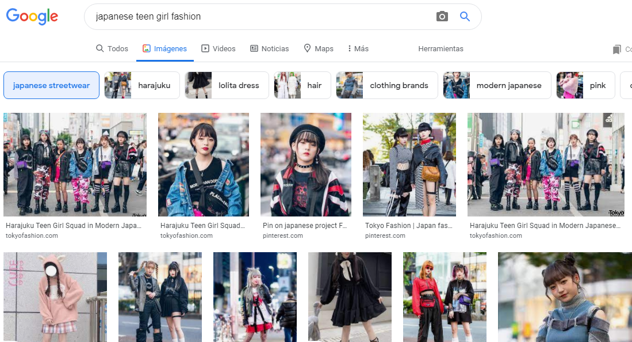Click 'Harajuku Teen Girl Squad in Modern Japanese...' title
Screen dimensions: 632x342
click(545, 226)
